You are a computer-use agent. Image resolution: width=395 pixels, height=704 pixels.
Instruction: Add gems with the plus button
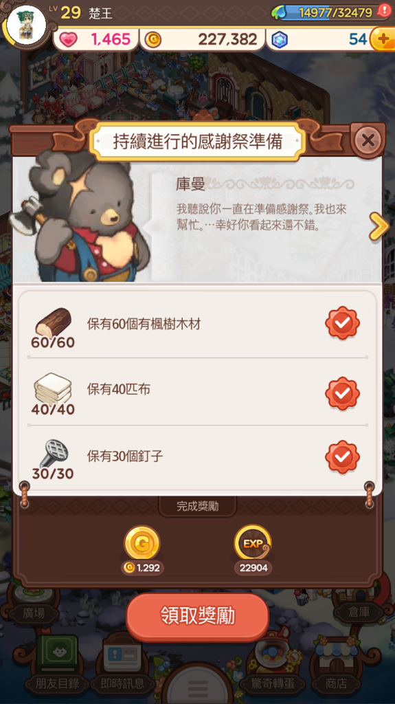pyautogui.click(x=383, y=39)
